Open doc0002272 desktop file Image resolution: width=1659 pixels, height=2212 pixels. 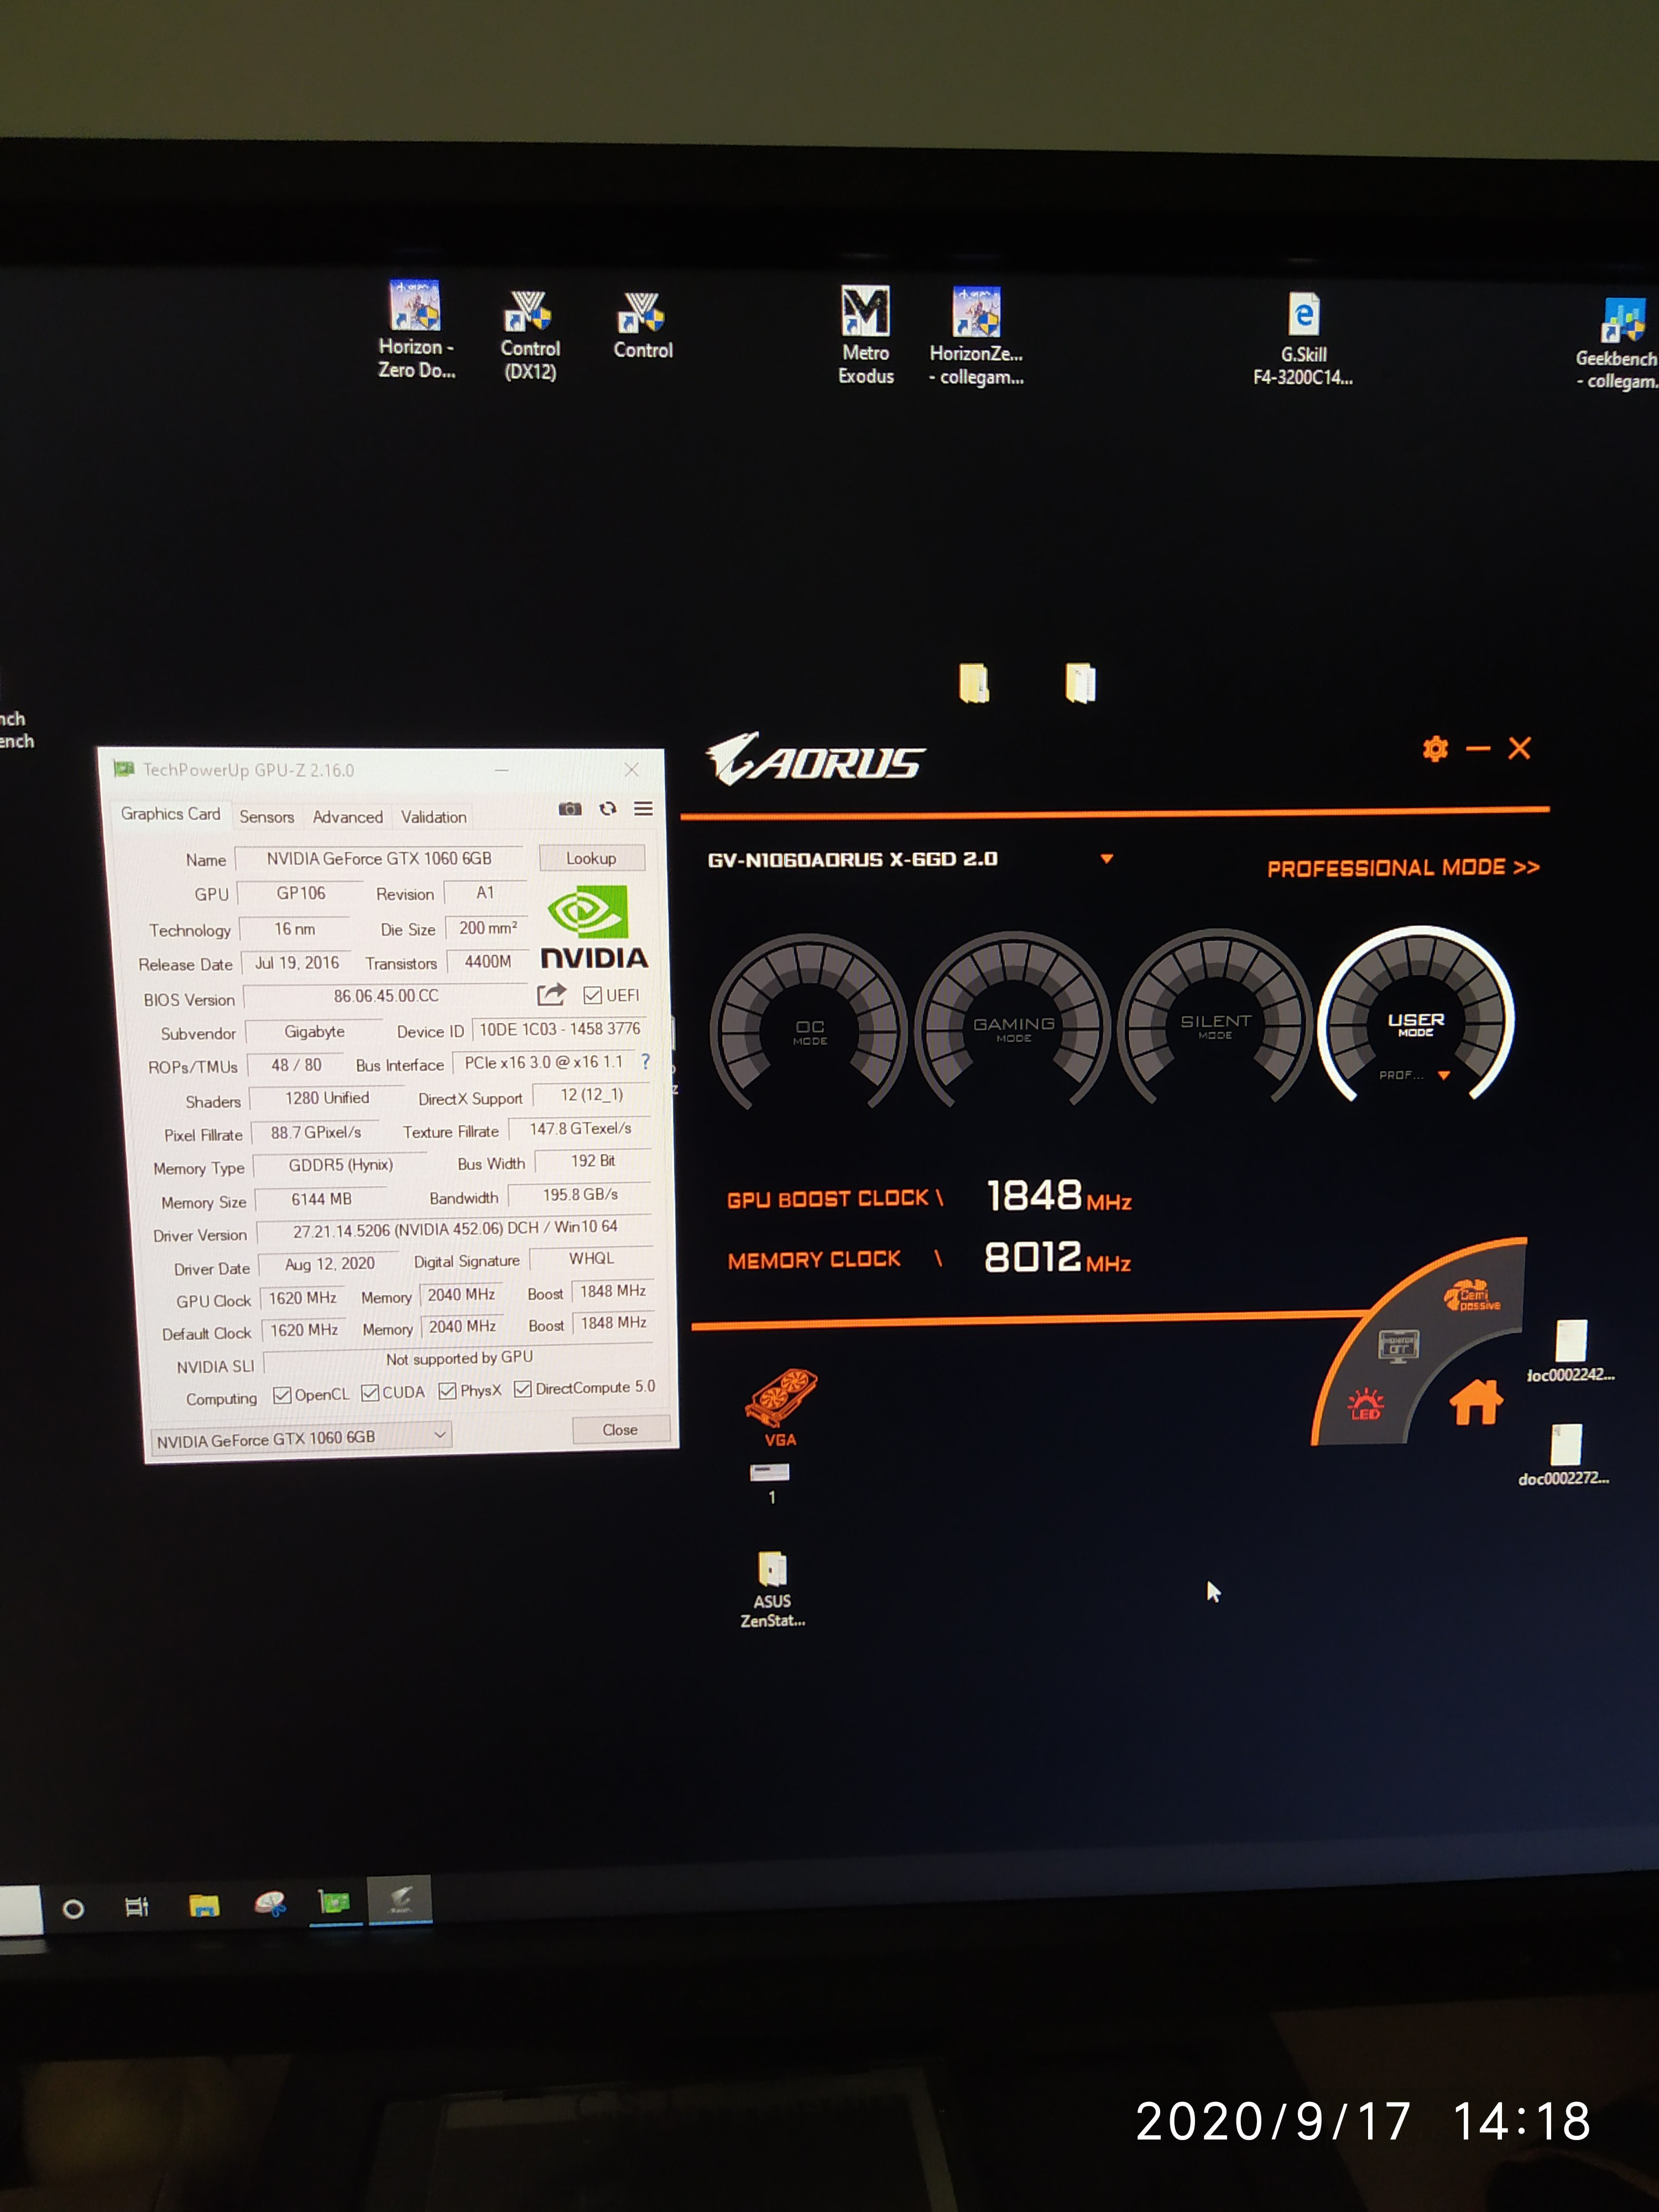pos(1565,1455)
